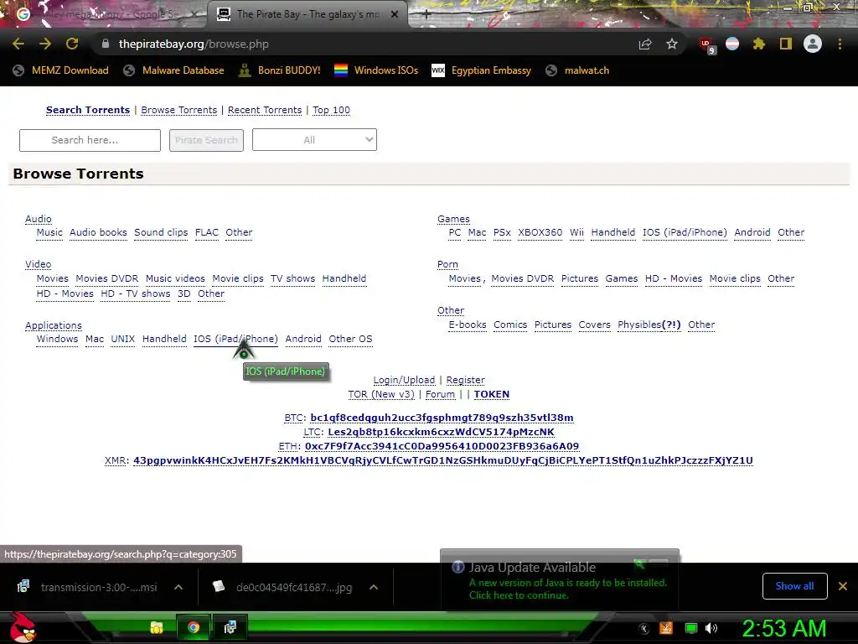
Task: Open the Chrome profile avatar
Action: coord(813,44)
